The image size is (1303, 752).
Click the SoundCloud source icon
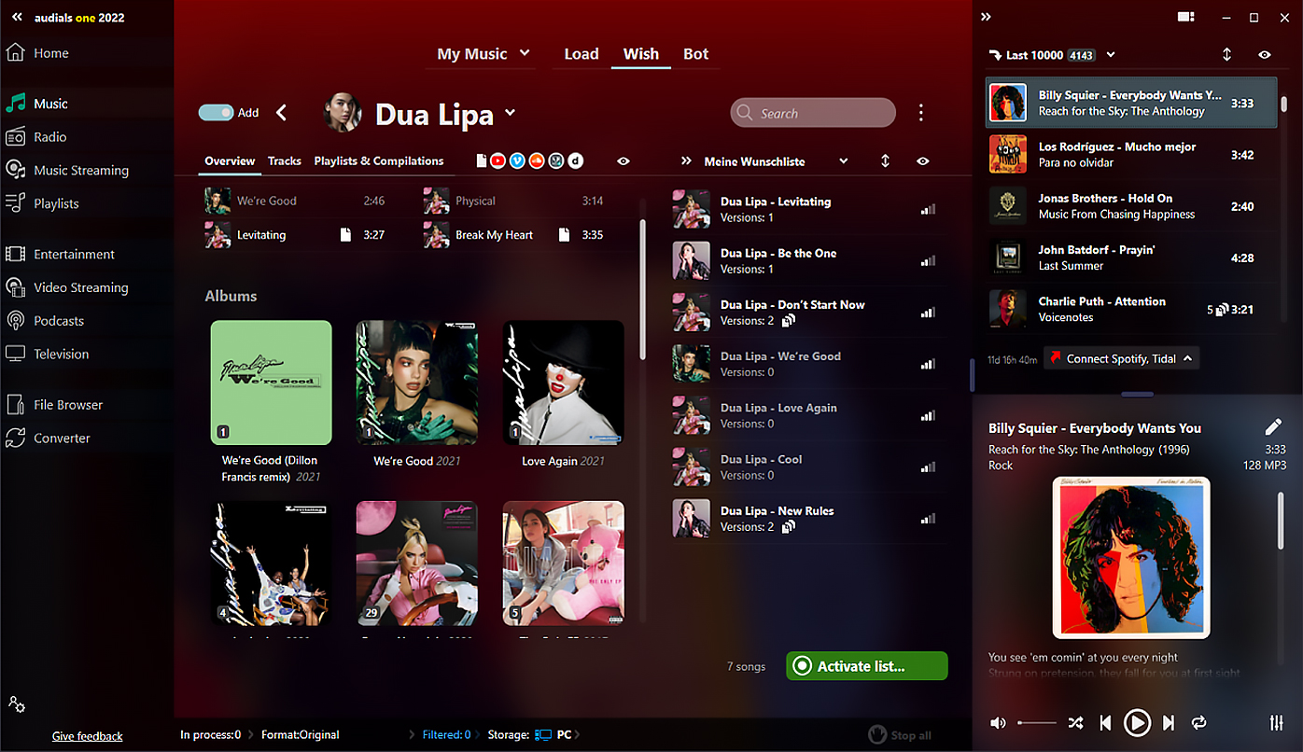coord(536,160)
